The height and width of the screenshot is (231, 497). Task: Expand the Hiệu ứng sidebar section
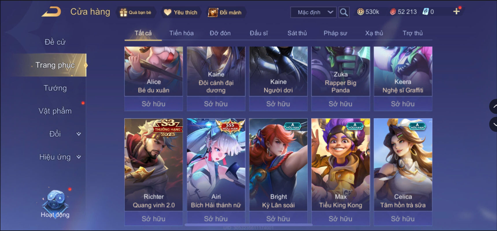coord(79,157)
